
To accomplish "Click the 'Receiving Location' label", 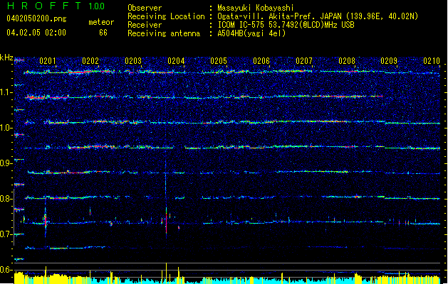I will tap(166, 16).
